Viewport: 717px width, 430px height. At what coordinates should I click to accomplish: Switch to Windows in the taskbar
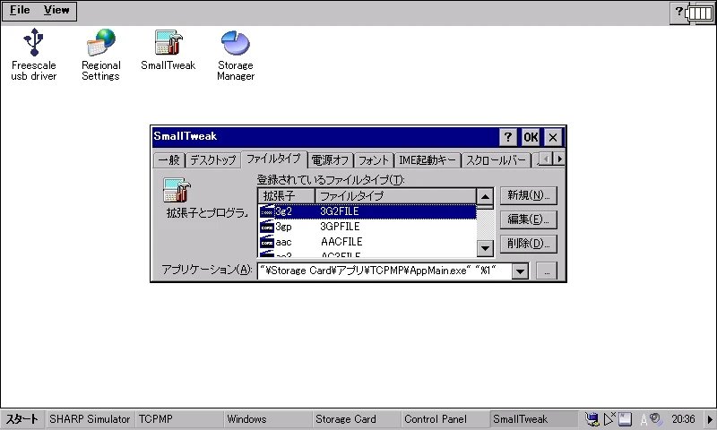coord(267,419)
